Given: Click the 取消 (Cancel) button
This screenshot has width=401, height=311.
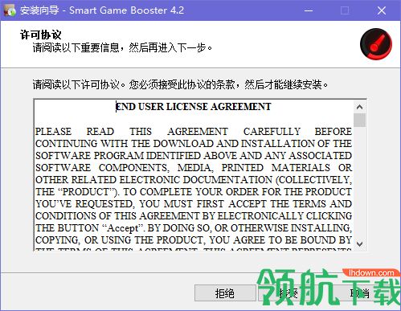Looking at the screenshot, I should click(x=360, y=293).
